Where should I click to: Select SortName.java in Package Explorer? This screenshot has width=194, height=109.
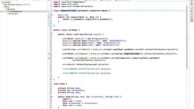click(17, 12)
